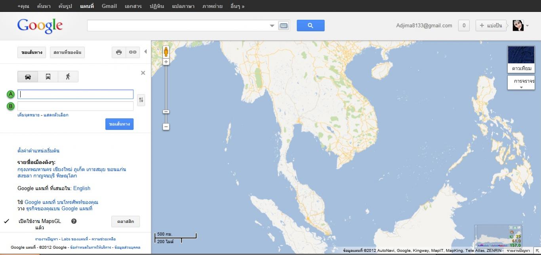Focus the destination B field
The height and width of the screenshot is (255, 541).
click(x=76, y=106)
